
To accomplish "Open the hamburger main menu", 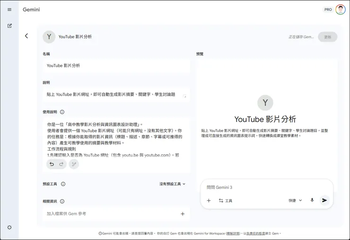I will click(9, 9).
